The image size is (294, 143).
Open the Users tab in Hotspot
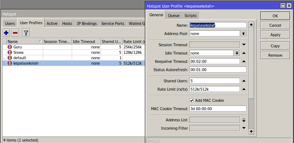tap(10, 23)
